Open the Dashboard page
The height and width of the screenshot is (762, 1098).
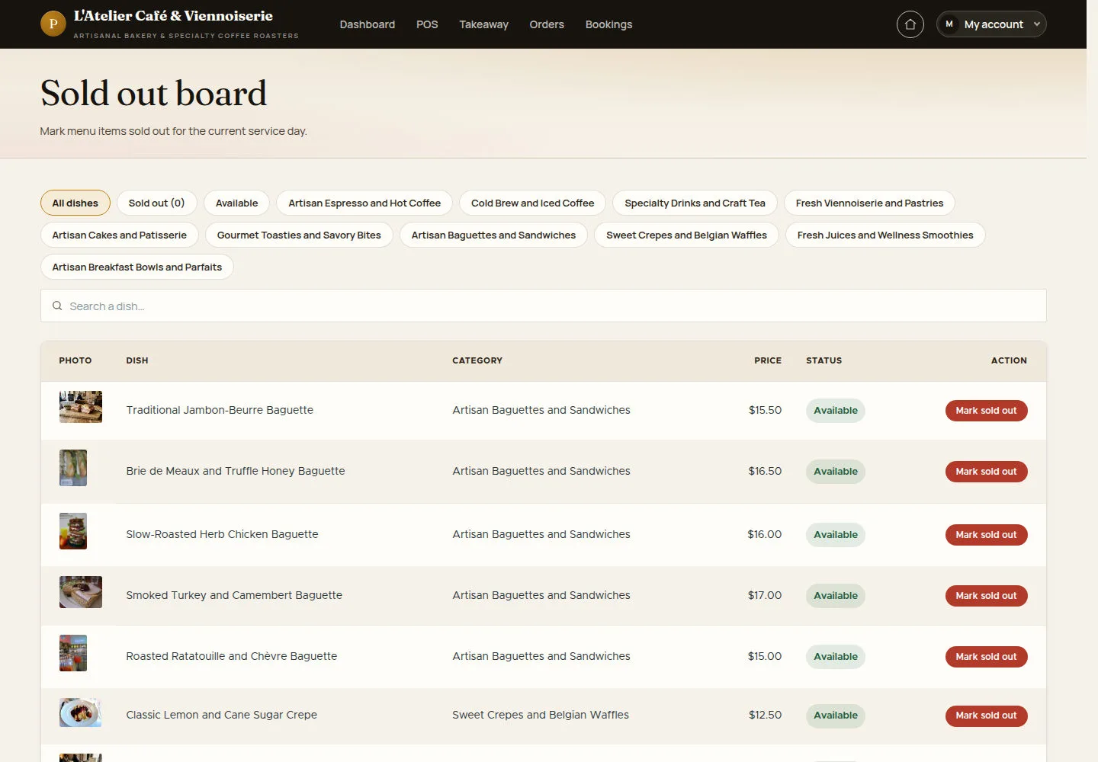coord(368,24)
